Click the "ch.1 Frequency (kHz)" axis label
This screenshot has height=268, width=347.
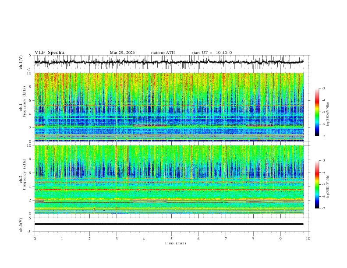[23, 102]
